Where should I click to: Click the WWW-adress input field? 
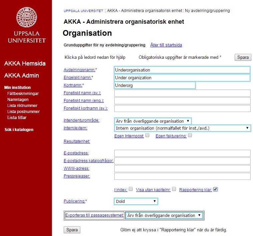(x=182, y=168)
